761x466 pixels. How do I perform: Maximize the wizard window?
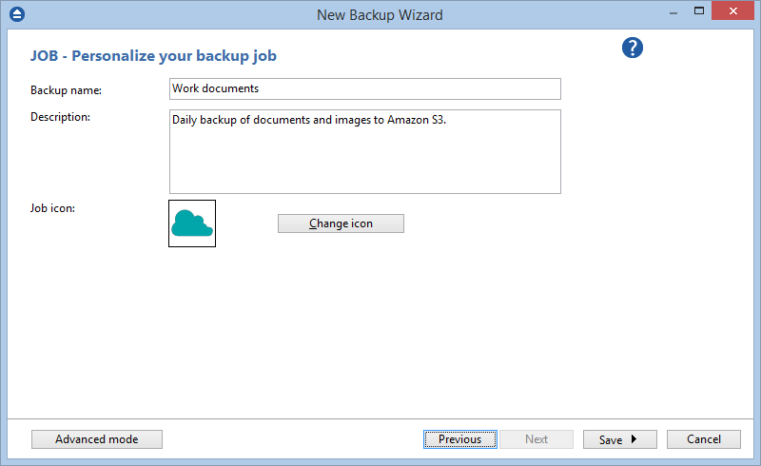tap(699, 10)
